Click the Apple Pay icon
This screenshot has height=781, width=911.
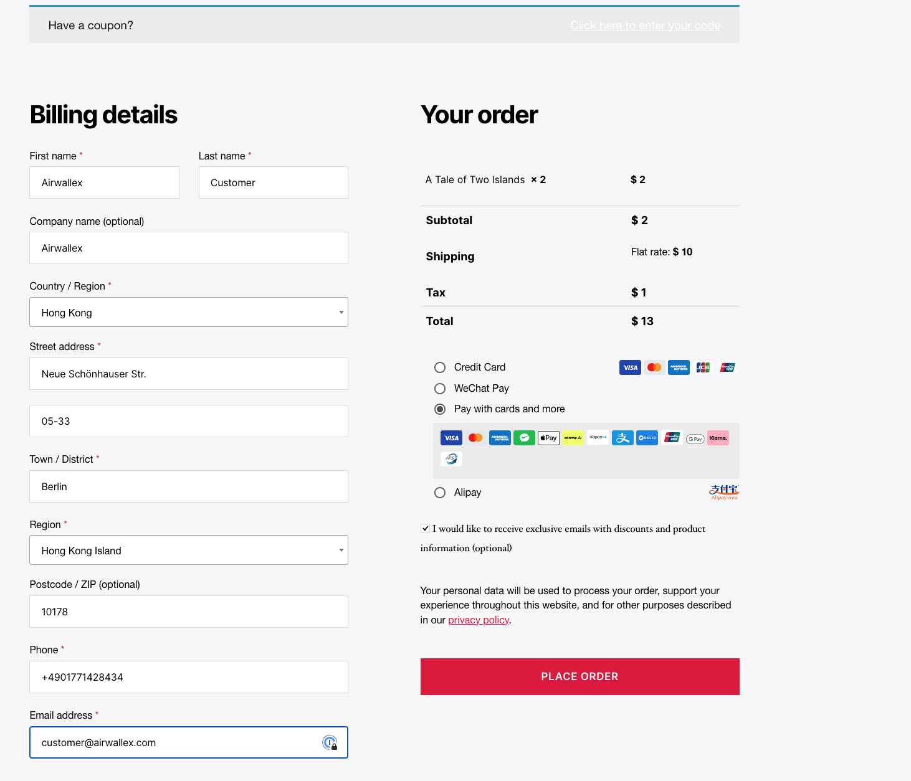548,438
